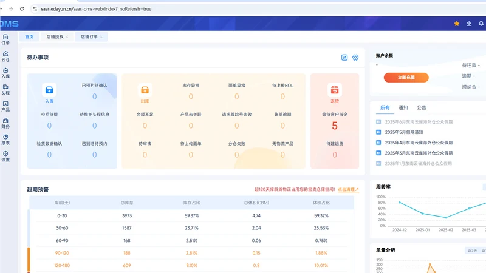Click the 待审核 count
The image size is (486, 273).
(145, 155)
